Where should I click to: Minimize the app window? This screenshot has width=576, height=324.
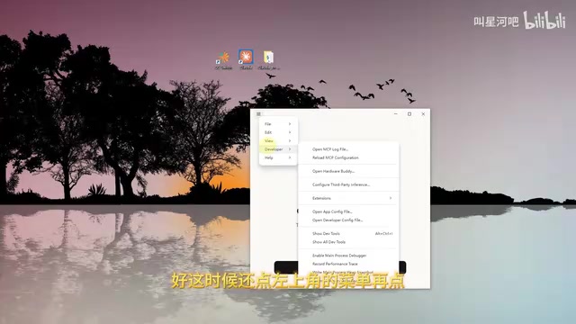(x=396, y=114)
